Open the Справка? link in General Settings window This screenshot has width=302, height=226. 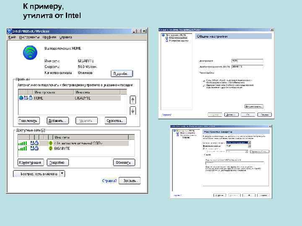pyautogui.click(x=167, y=115)
